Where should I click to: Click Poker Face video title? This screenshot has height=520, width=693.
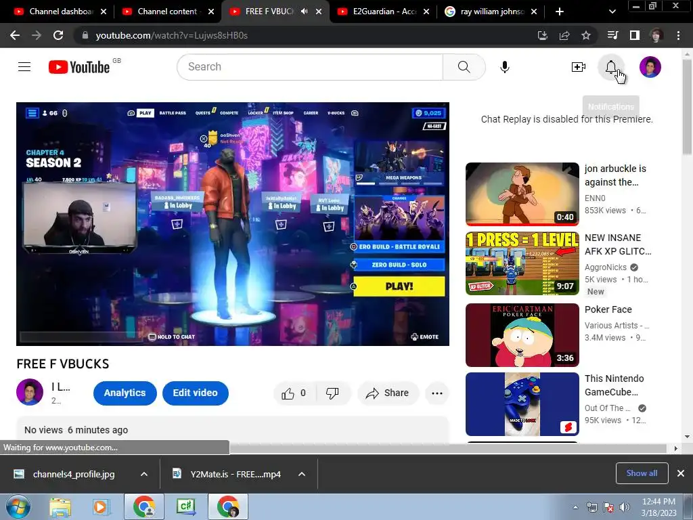608,309
